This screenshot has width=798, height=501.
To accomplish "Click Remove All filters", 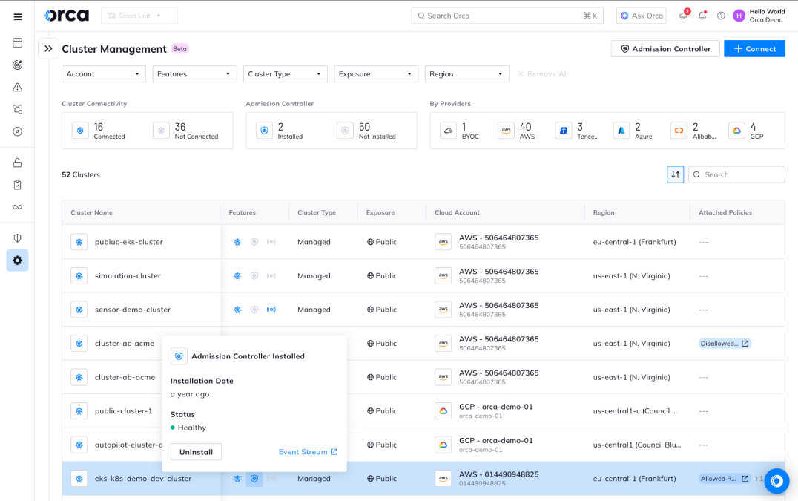I will pyautogui.click(x=543, y=73).
